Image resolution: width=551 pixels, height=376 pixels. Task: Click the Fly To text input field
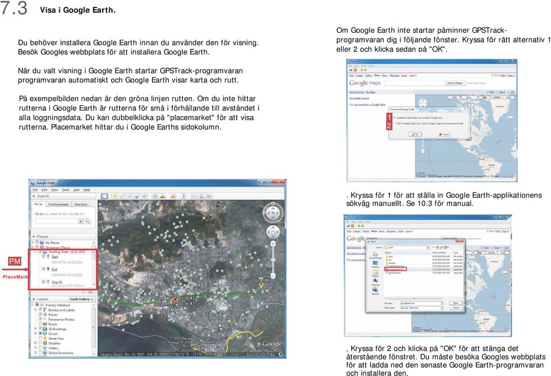[x=56, y=221]
